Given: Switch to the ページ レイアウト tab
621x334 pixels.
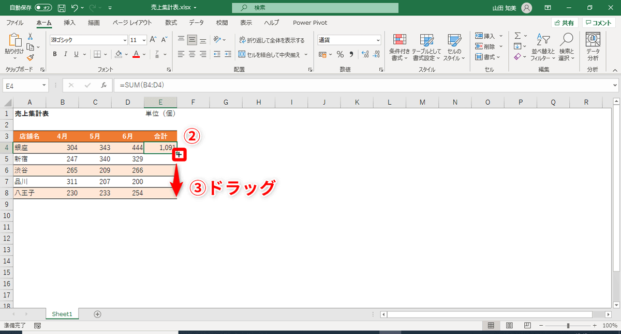Looking at the screenshot, I should [132, 23].
